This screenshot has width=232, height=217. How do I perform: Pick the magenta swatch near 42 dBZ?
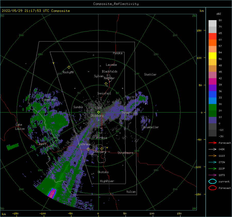(x=212, y=81)
